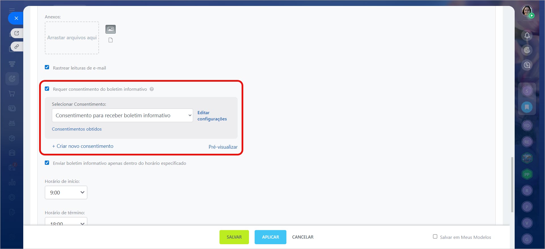
Task: Click Criar novo consentimento link
Action: pos(83,146)
